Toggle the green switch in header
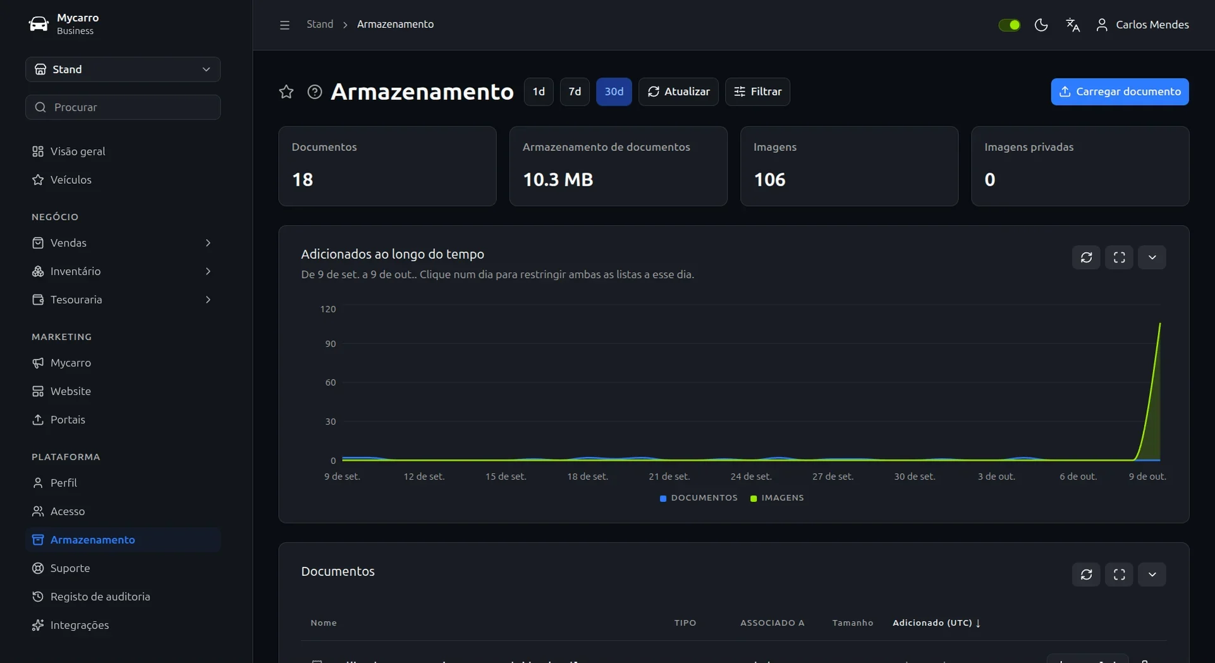The height and width of the screenshot is (663, 1215). 1009,25
